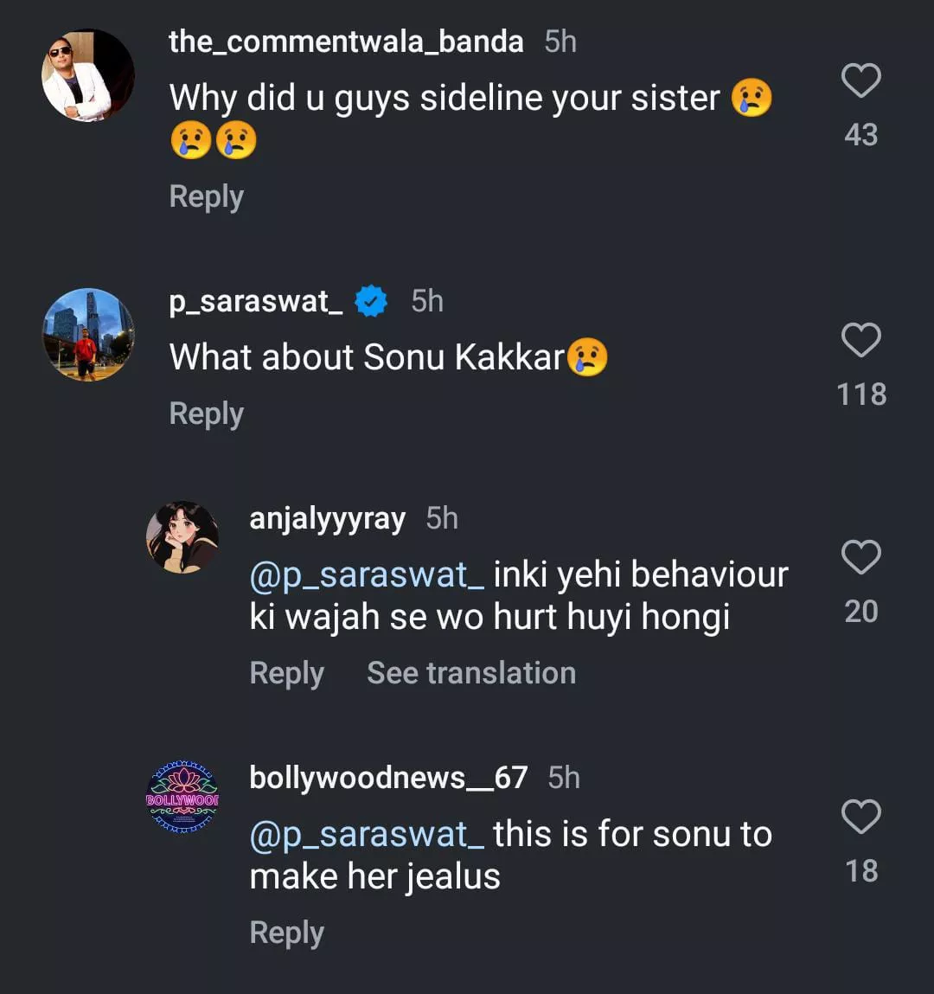934x994 pixels.
Task: Click See translation under anjalyyyray's reply
Action: pyautogui.click(x=471, y=673)
